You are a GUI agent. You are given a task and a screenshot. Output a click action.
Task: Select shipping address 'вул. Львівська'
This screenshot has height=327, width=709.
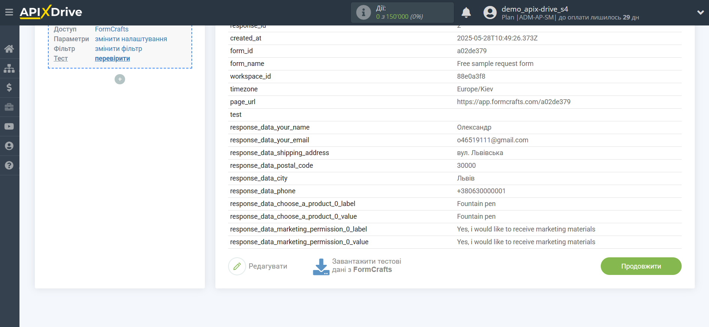pyautogui.click(x=480, y=153)
